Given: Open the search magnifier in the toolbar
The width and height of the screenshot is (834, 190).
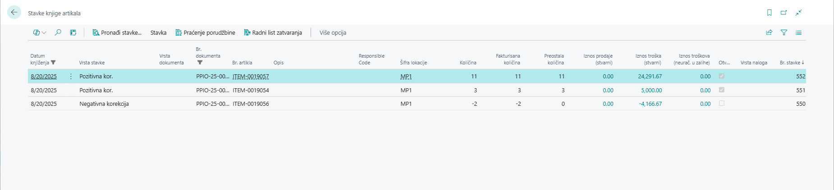Looking at the screenshot, I should (58, 32).
